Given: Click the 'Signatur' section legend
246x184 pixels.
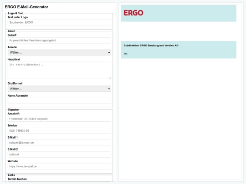Looking at the screenshot, I should tap(13, 109).
